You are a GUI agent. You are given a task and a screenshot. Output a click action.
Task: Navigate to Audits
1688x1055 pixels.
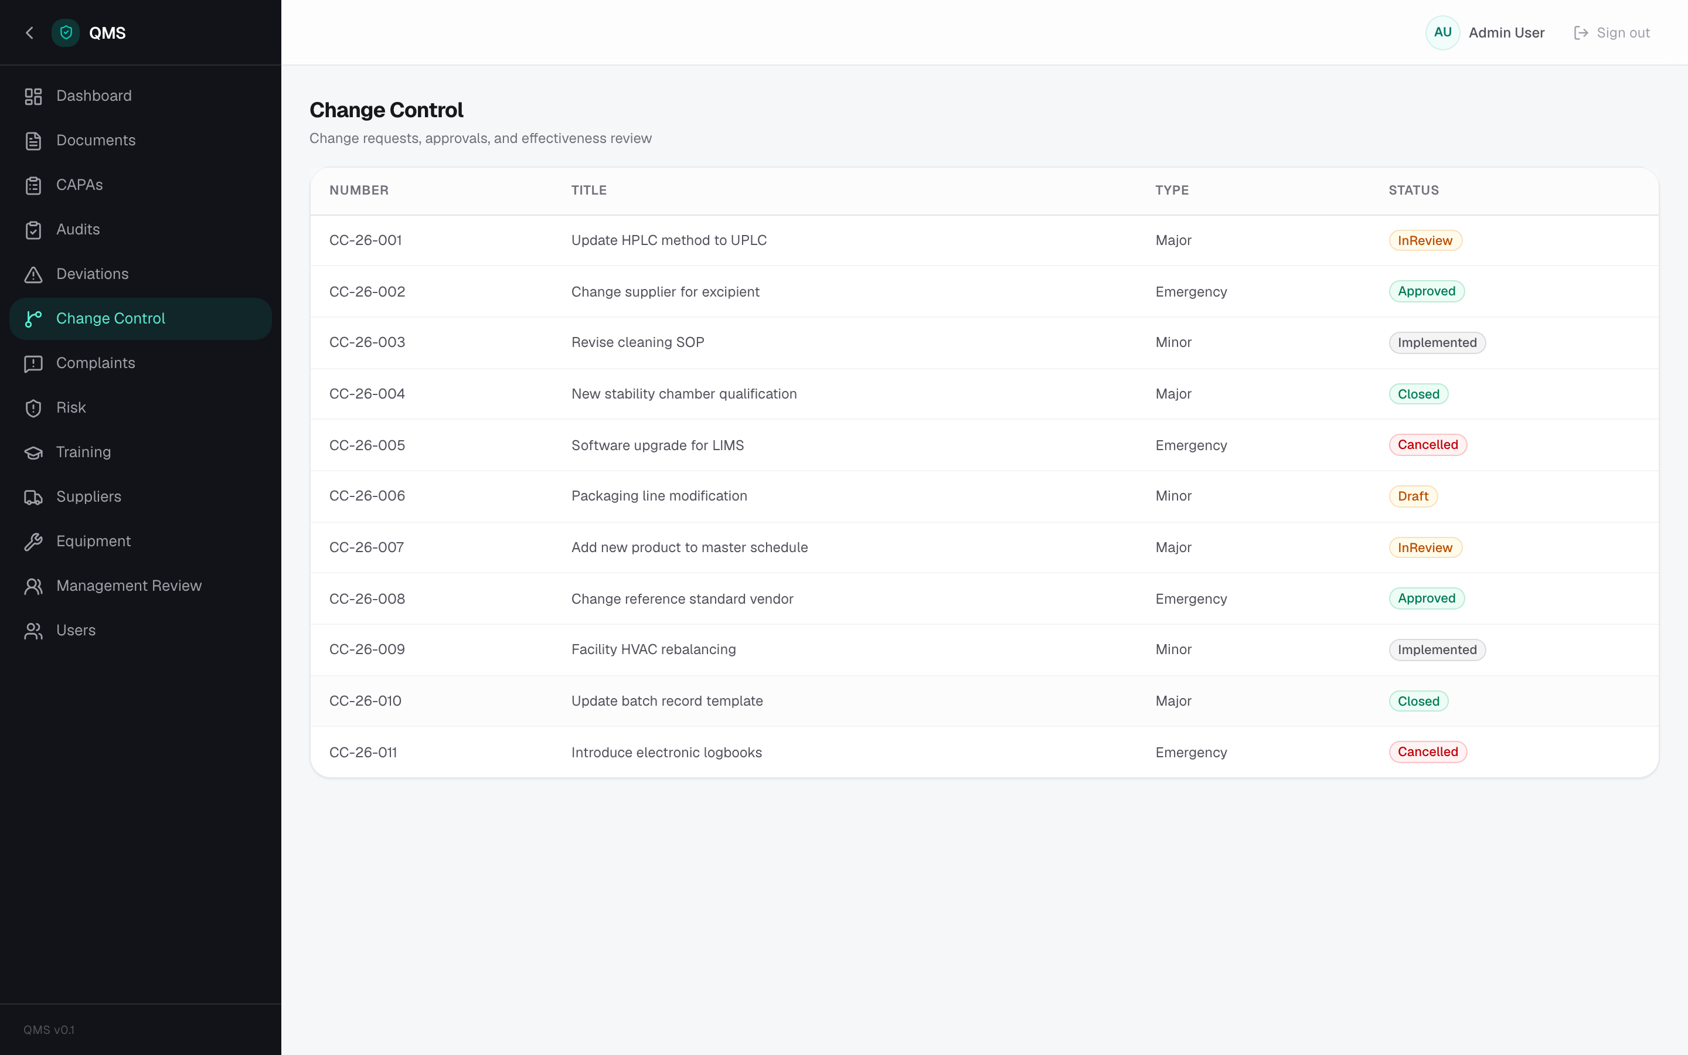140,230
